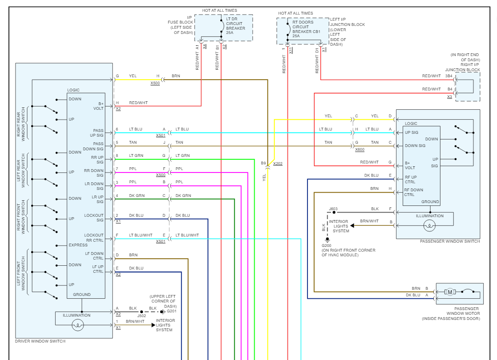
Task: Click the EXPRESS label in driver switch logic
Action: pos(78,245)
